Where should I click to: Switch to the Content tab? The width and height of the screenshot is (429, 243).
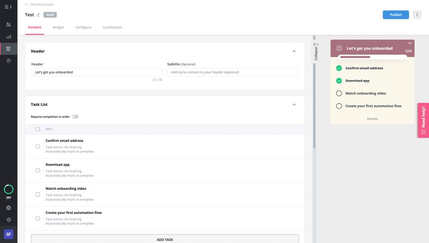pyautogui.click(x=34, y=27)
